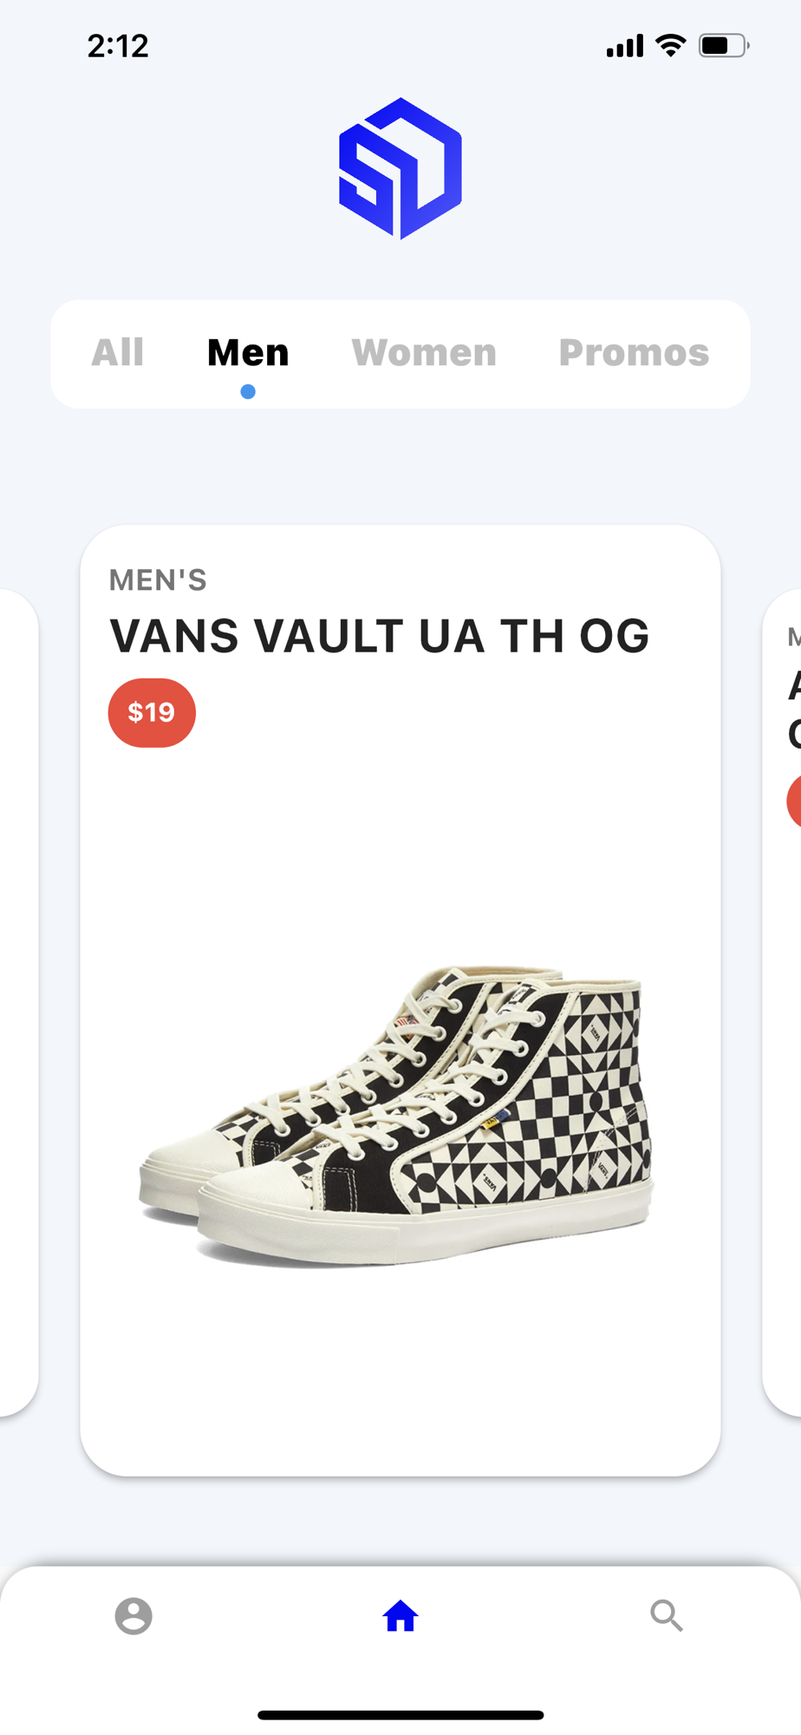Tap the 2:12 clock in status bar
801x1735 pixels.
[118, 45]
